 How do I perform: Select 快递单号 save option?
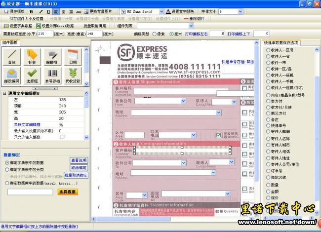click(268, 125)
